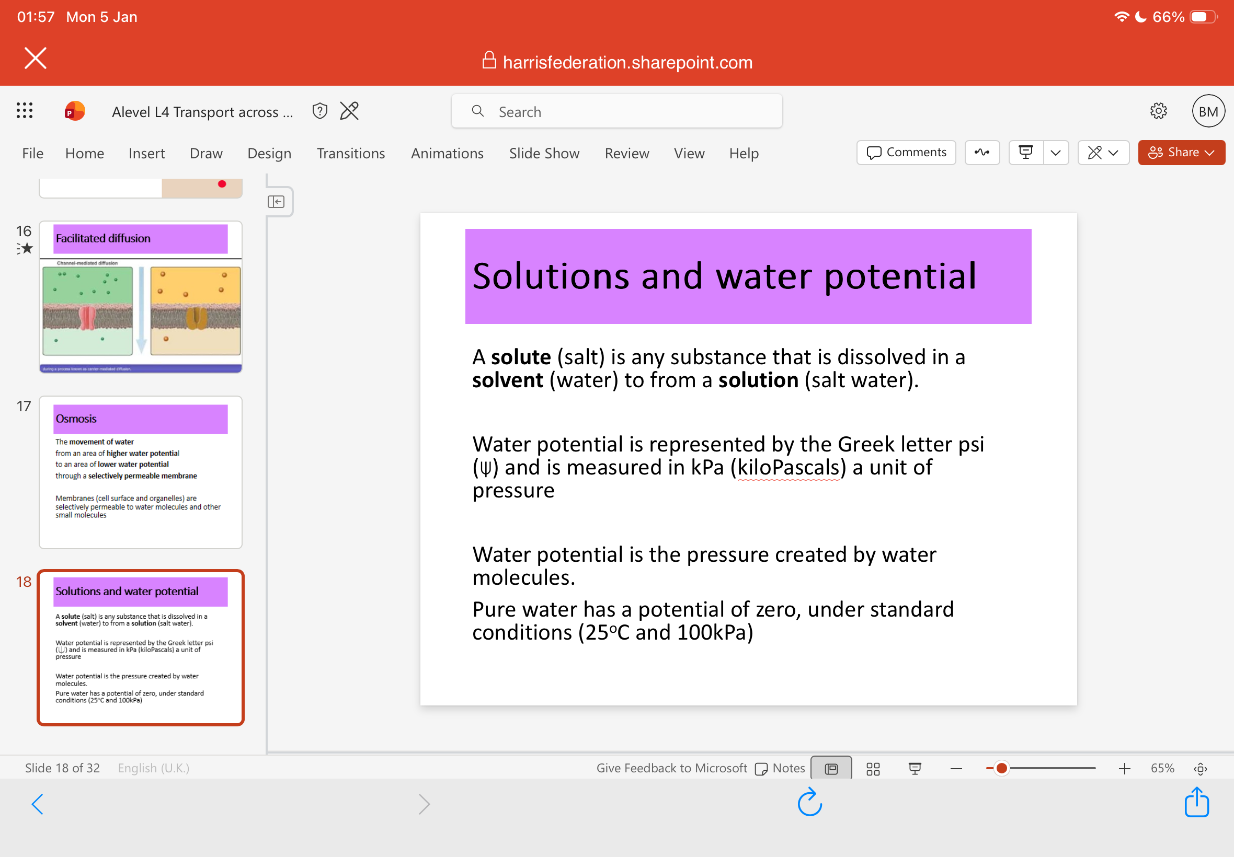Switch to Normal view

831,769
